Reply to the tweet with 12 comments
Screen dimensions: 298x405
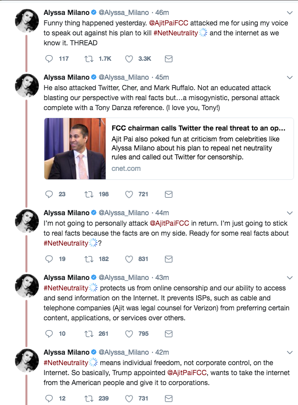pyautogui.click(x=49, y=399)
